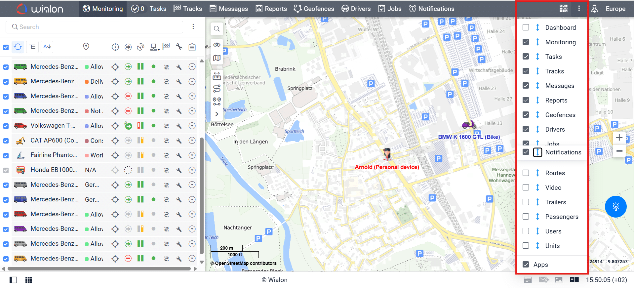The width and height of the screenshot is (634, 288).
Task: Uncheck the Fairline Phantom unit checkbox
Action: 6,155
